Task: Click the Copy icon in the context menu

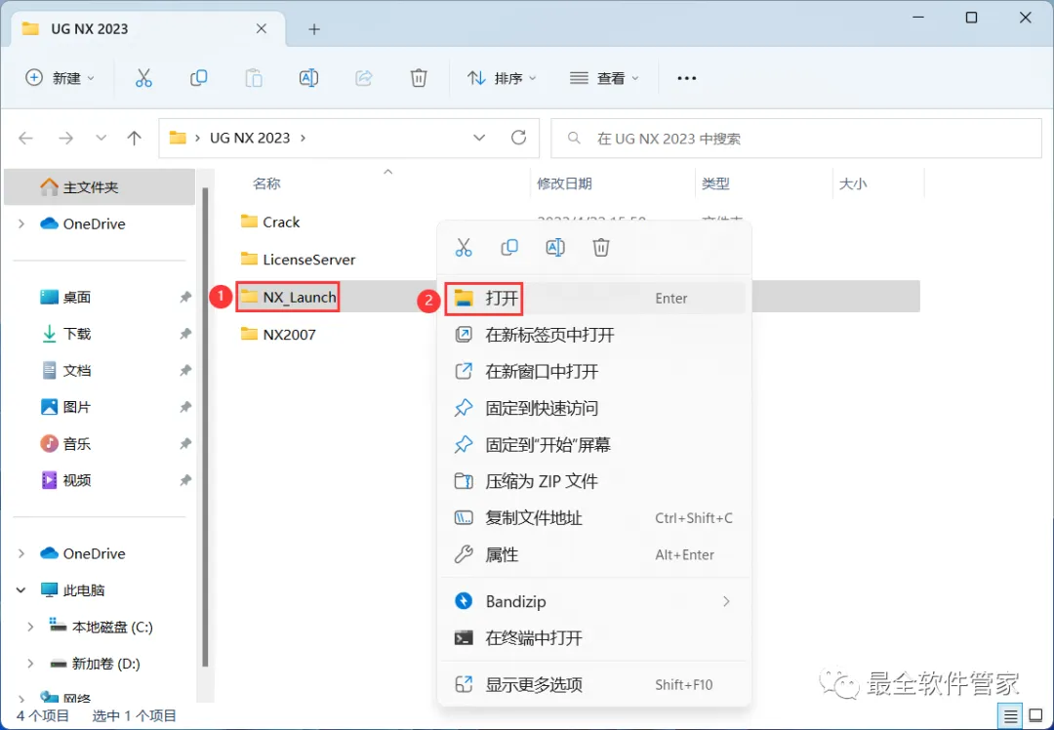Action: (509, 247)
